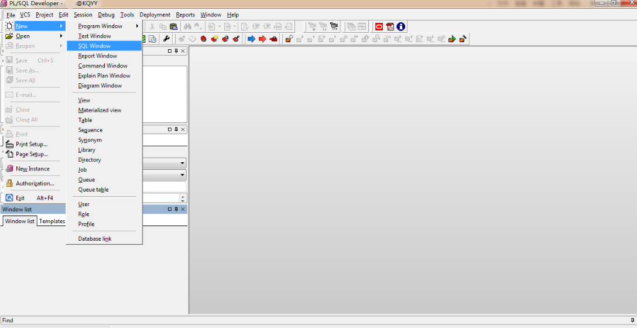Screen dimensions: 637x328
Task: Choose SQL Window from the New submenu
Action: click(104, 46)
